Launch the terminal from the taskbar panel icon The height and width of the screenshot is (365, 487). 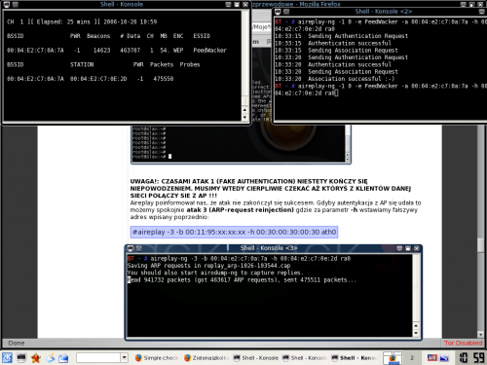(21, 358)
